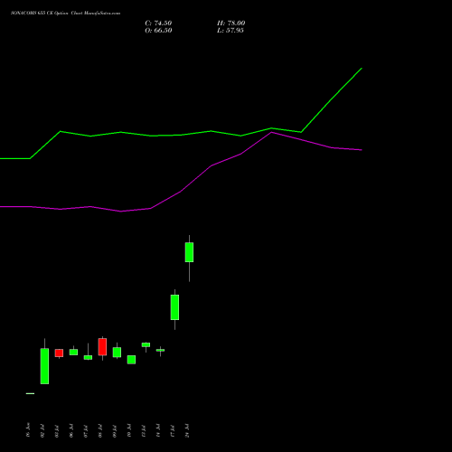Click the flat dash candle at the chart's lowest price
This screenshot has width=452, height=452.
click(30, 393)
